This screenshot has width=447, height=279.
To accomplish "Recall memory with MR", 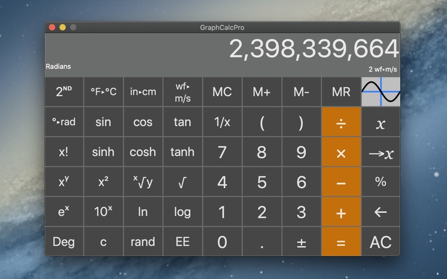I will click(x=341, y=92).
